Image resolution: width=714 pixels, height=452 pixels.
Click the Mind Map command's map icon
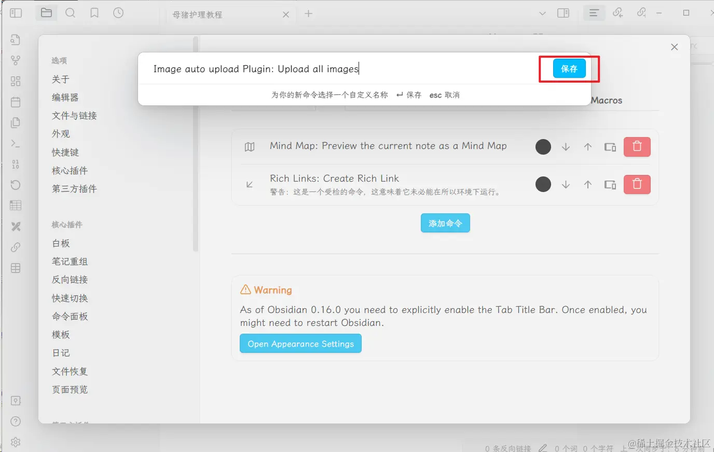point(250,147)
